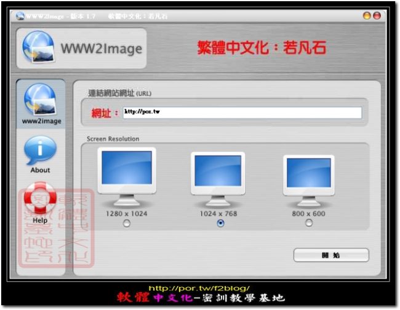Screen dimensions: 400x310
Task: Click the URL input field with http://por.tw
Action: (241, 113)
